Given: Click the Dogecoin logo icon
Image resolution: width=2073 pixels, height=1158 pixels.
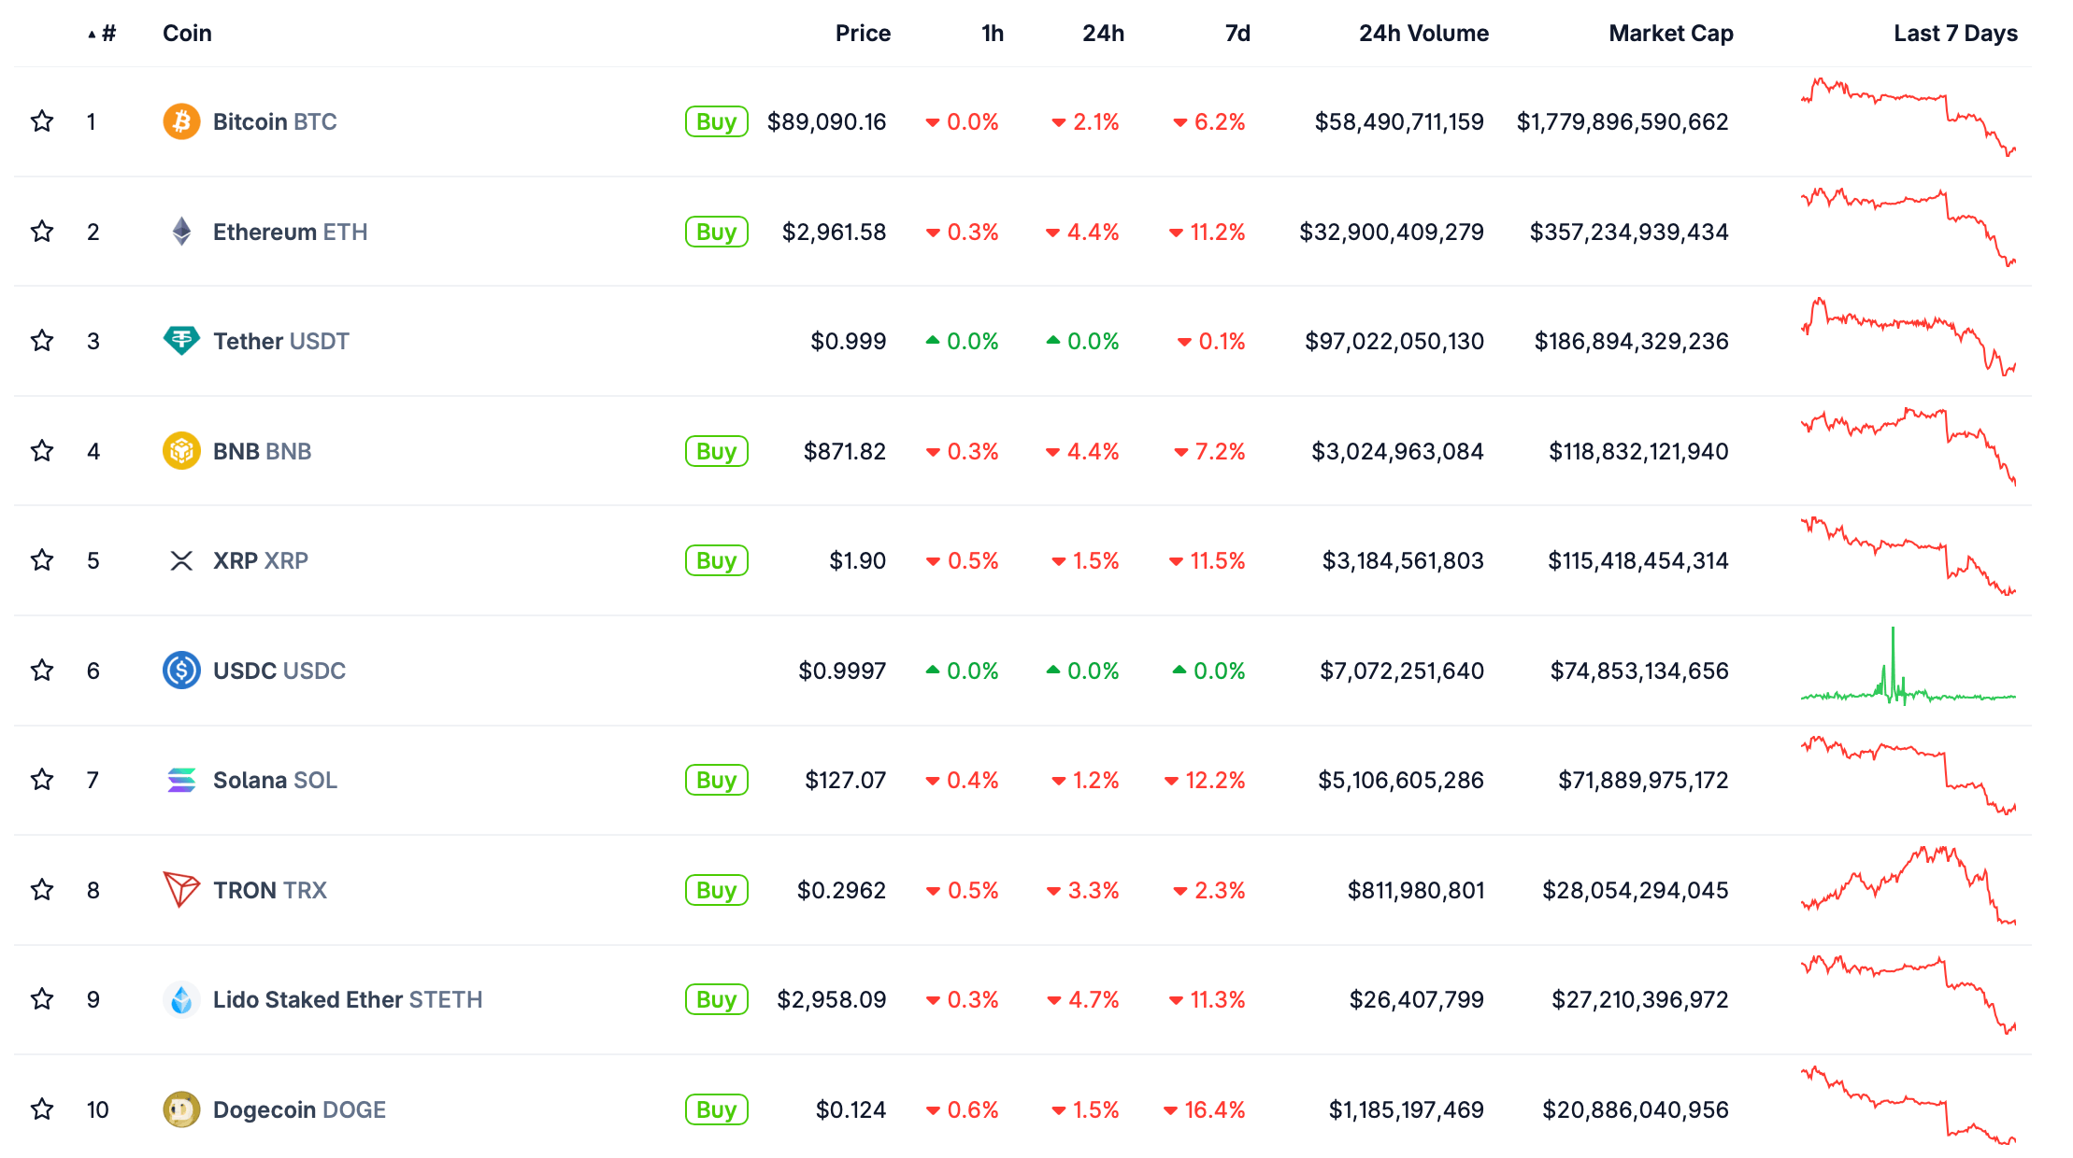Looking at the screenshot, I should (181, 1109).
